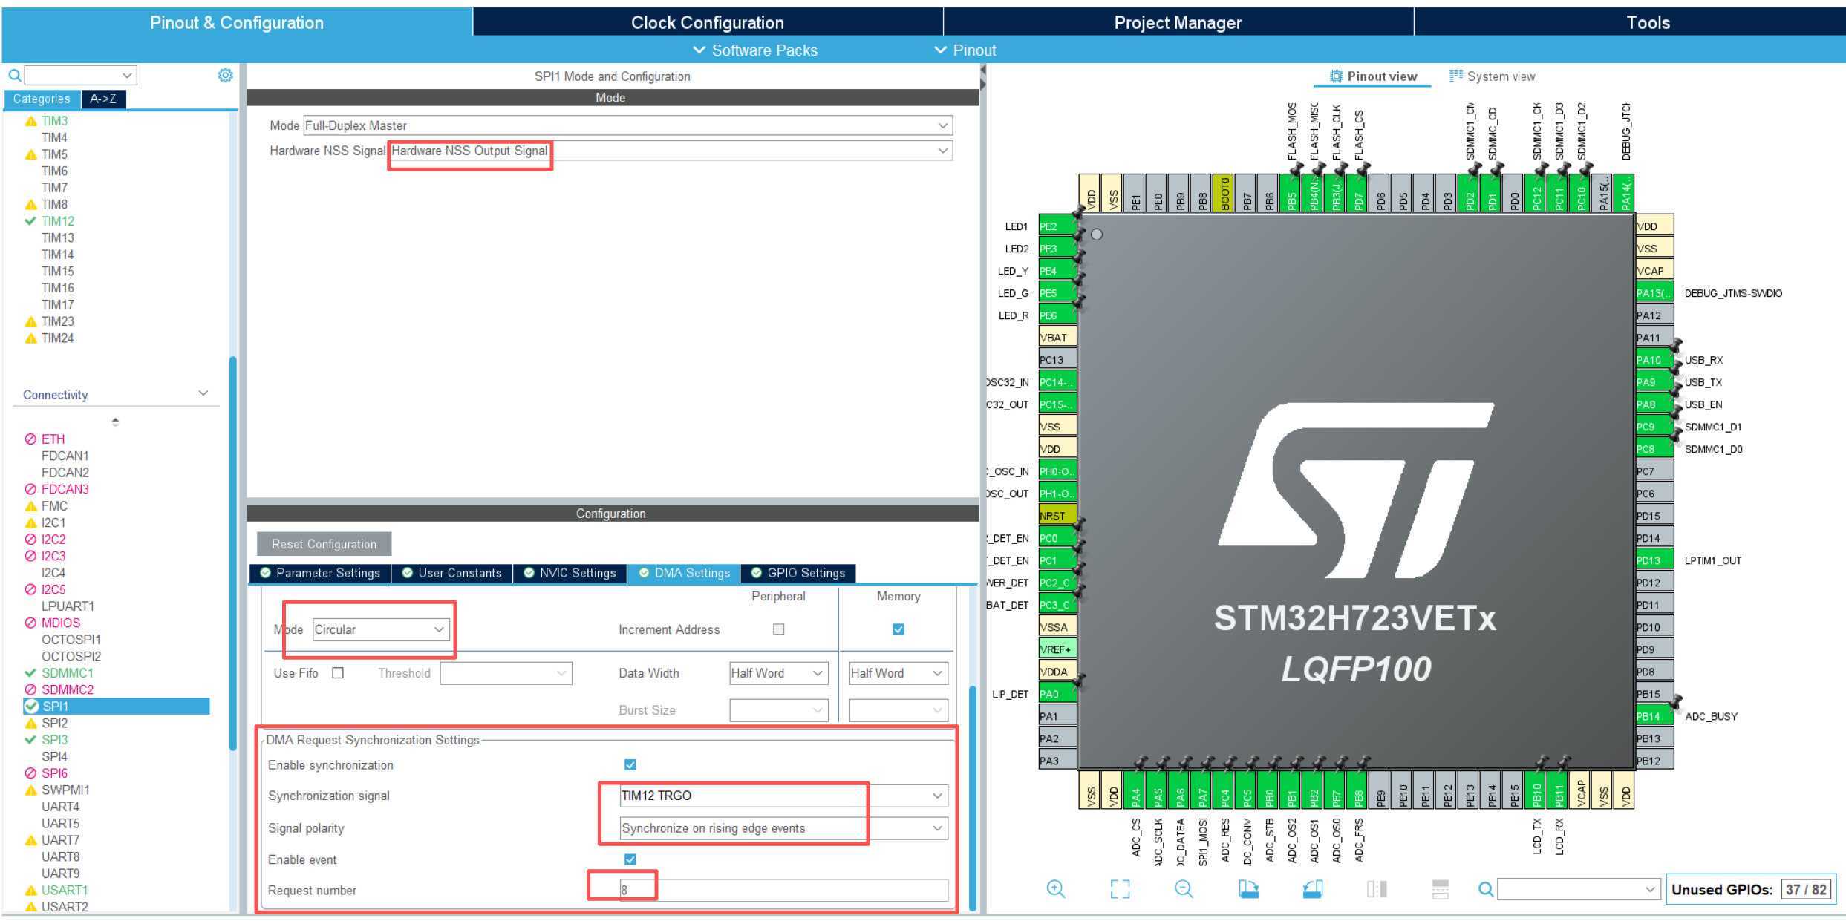
Task: Click the PA10 pin labeled USB_RX
Action: [1654, 360]
